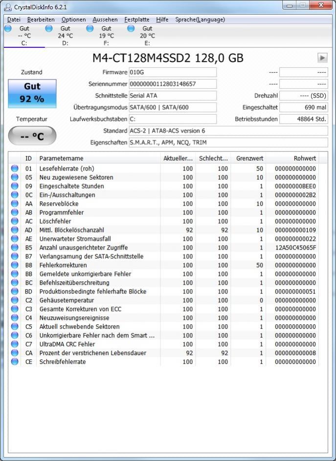Switch to drive D: at 24 °C
336x461 pixels.
tap(65, 36)
